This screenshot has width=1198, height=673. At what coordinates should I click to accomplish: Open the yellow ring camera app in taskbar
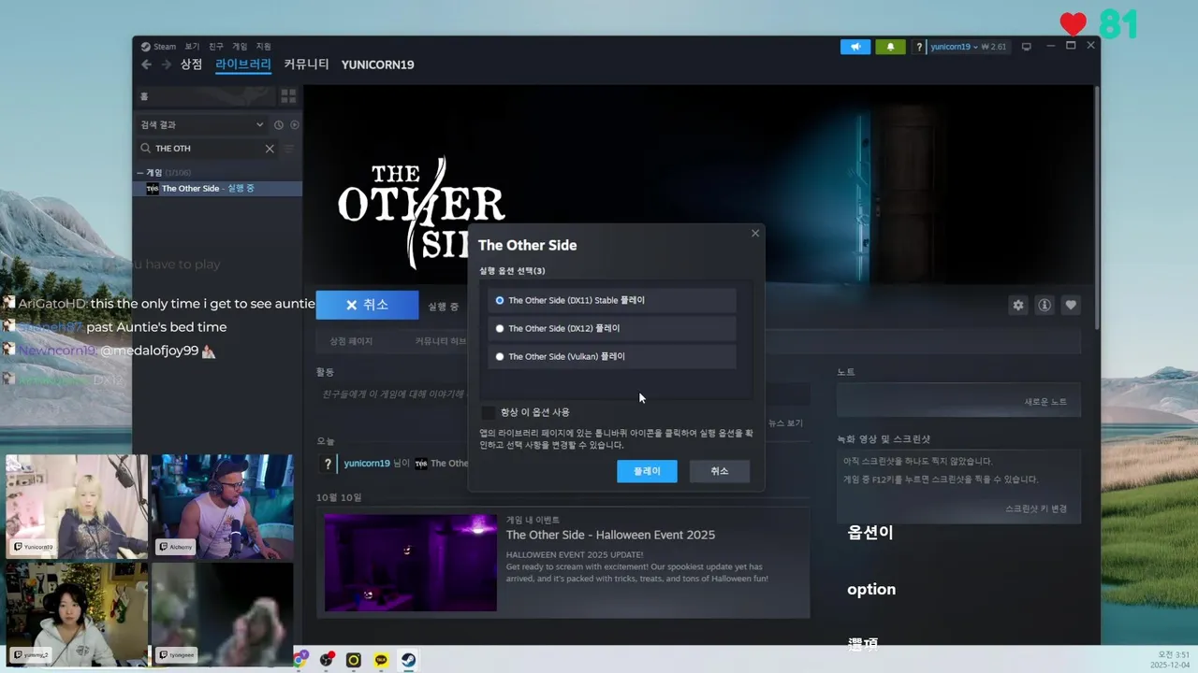pyautogui.click(x=354, y=660)
